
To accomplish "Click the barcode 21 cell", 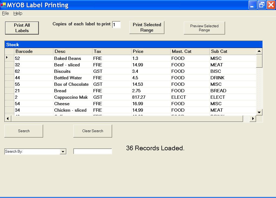I will (34, 91).
